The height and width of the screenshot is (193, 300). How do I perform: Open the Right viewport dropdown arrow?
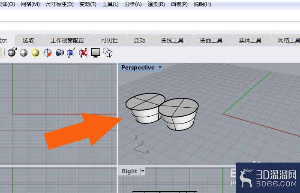[143, 171]
